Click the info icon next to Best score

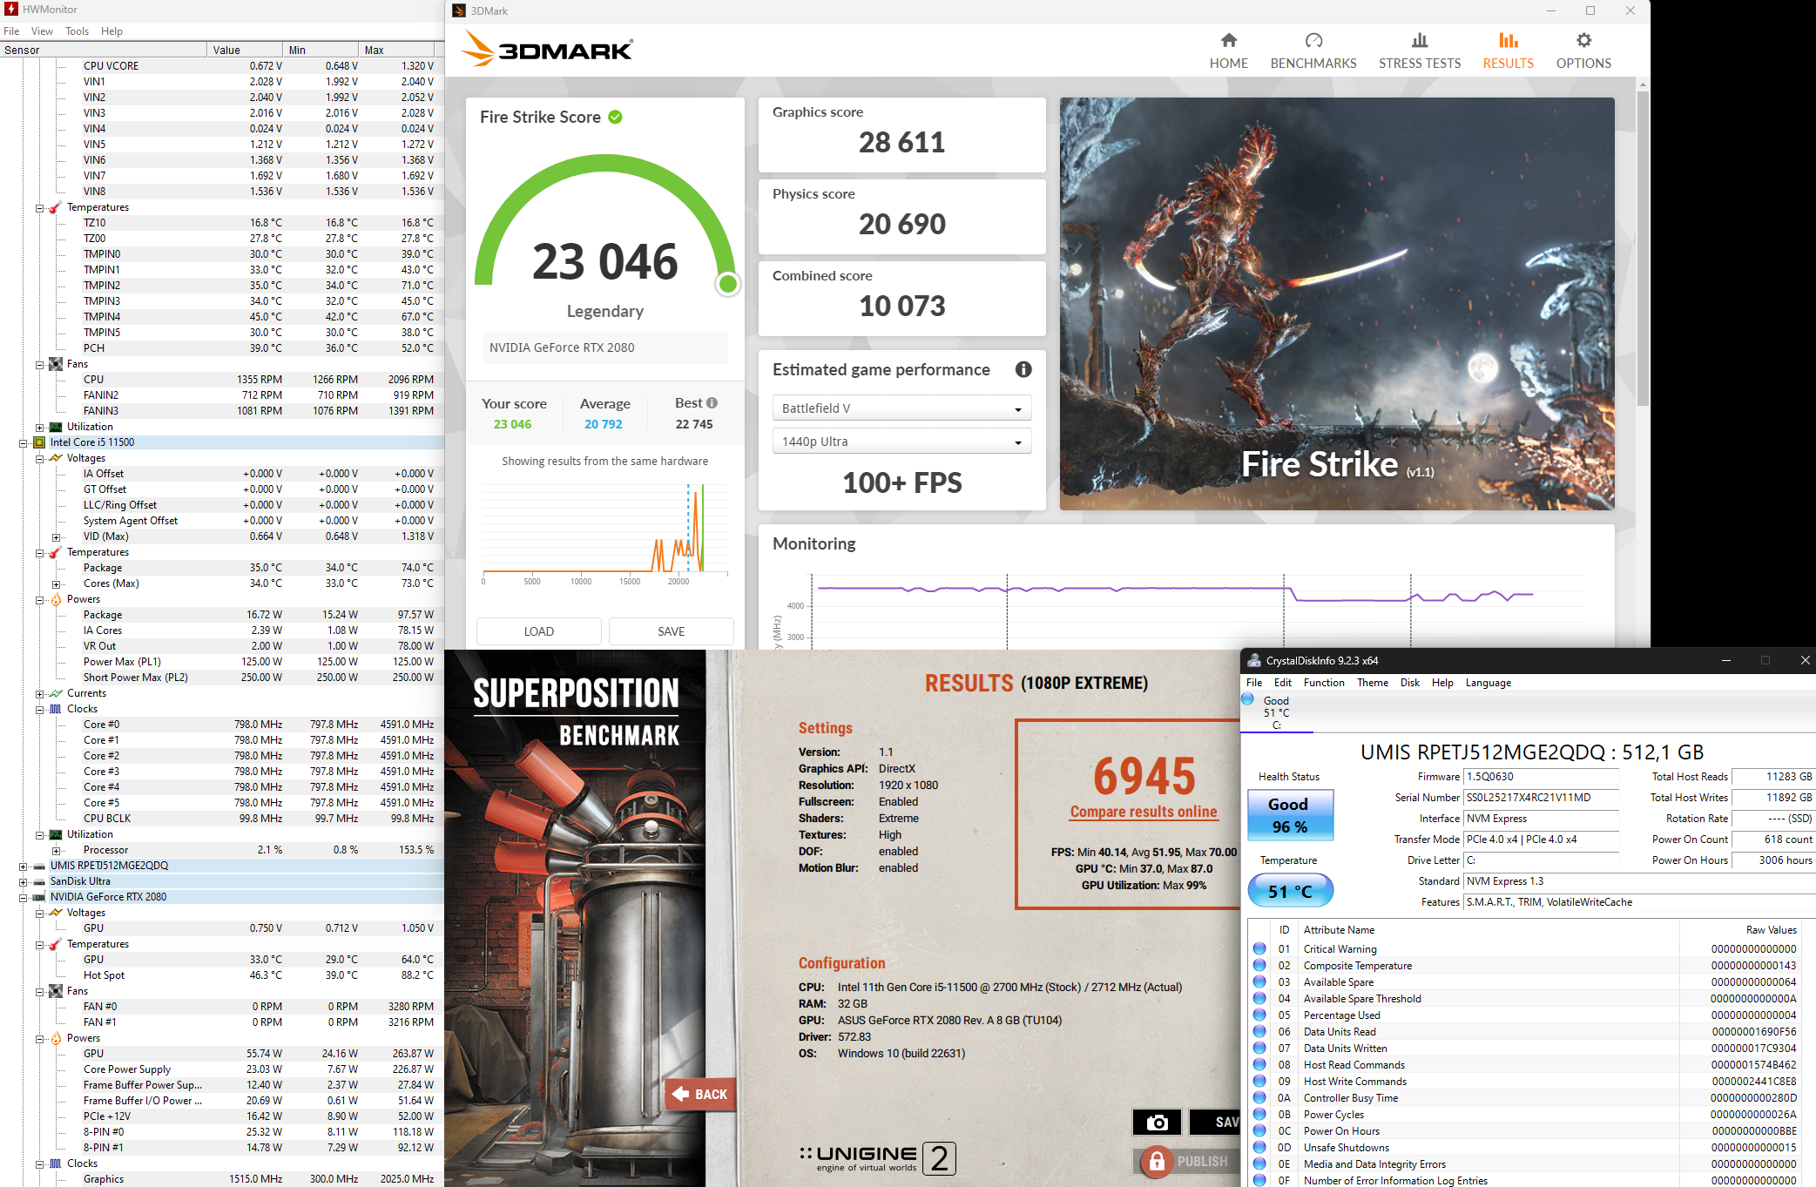pos(712,402)
